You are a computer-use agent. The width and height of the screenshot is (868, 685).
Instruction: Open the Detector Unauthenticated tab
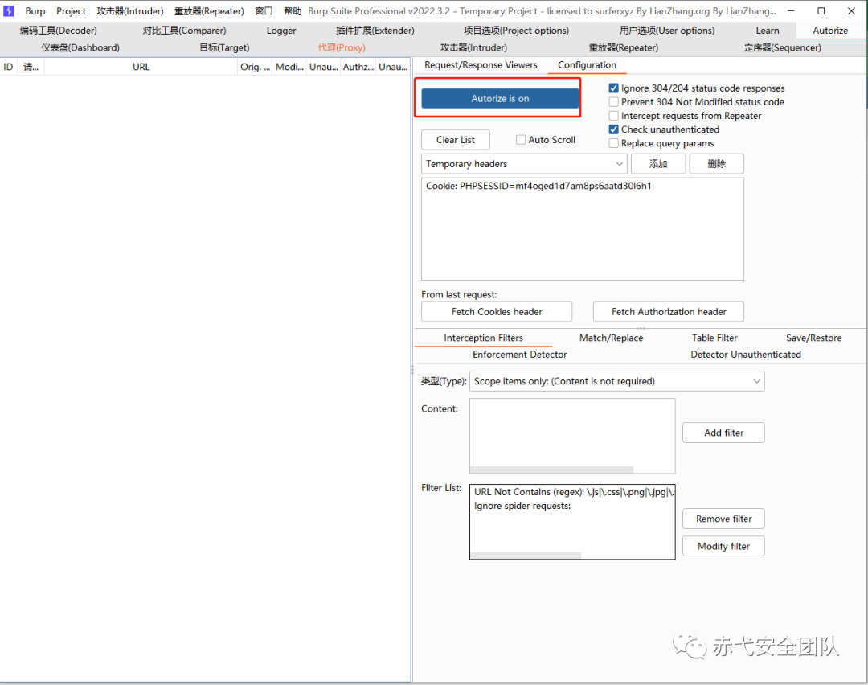[x=746, y=355]
